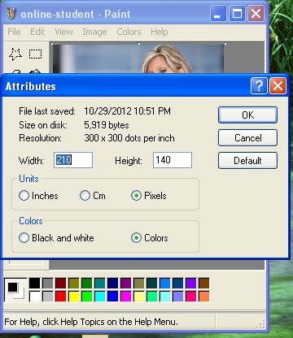Image resolution: width=293 pixels, height=338 pixels.
Task: Pick the dark gray color swatch
Action: (x=47, y=284)
